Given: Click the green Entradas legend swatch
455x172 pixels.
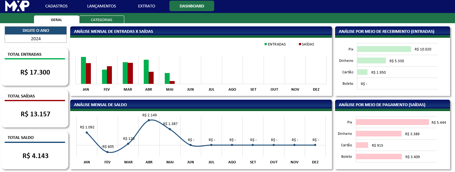Looking at the screenshot, I should click(x=266, y=44).
